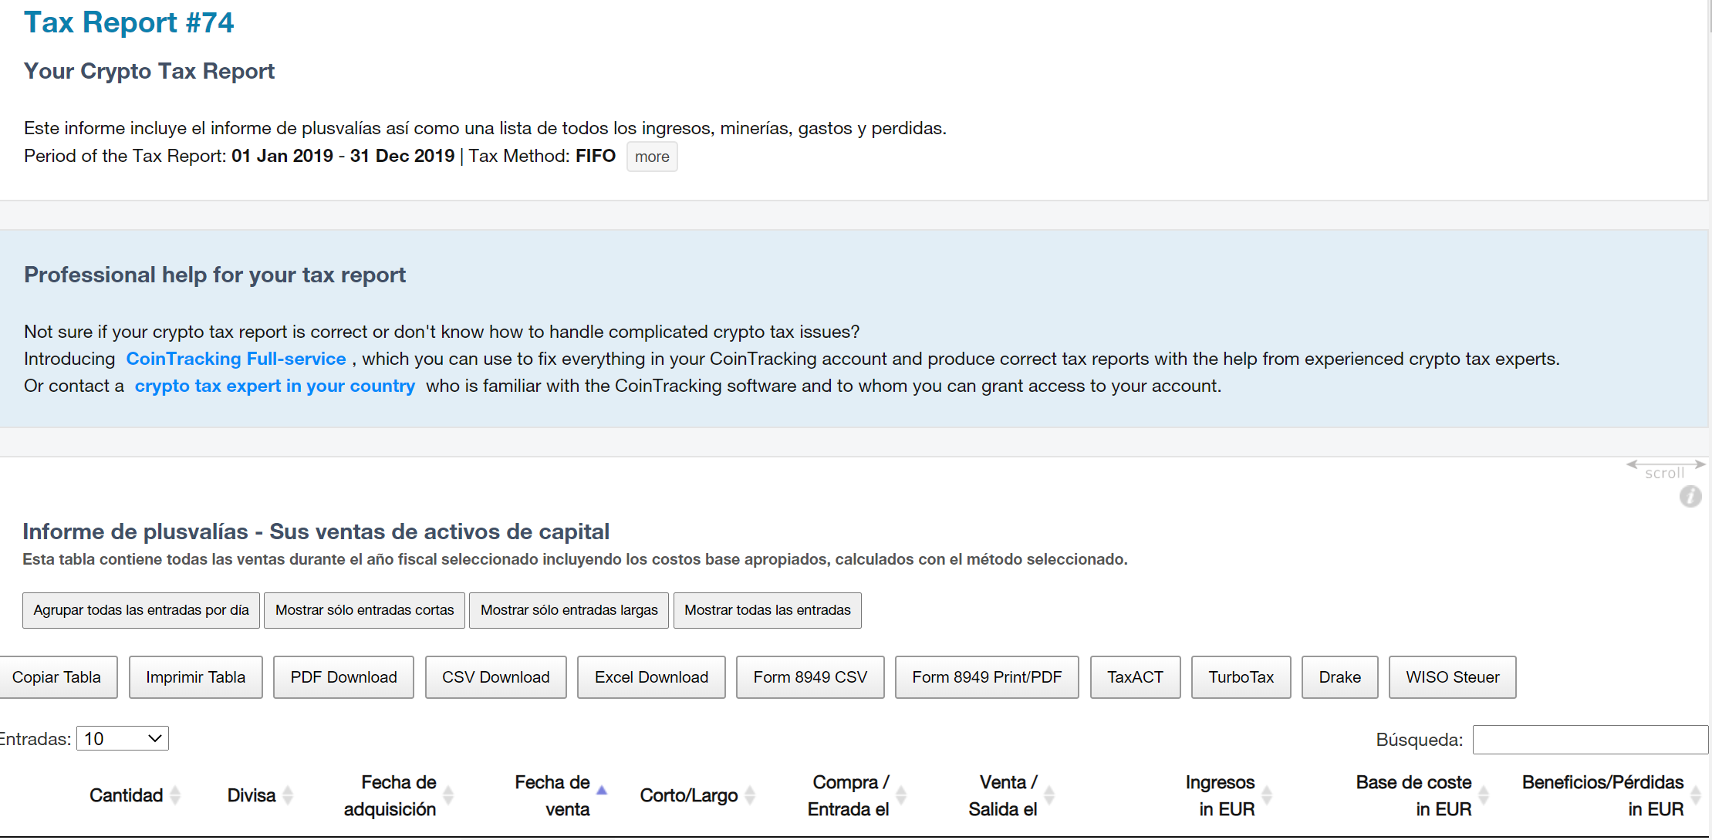Click the Búsqueda search field
1712x840 pixels.
point(1589,740)
